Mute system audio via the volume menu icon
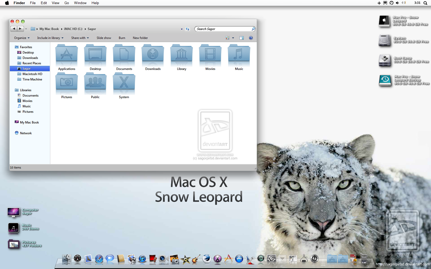Image resolution: width=431 pixels, height=269 pixels. [x=397, y=3]
